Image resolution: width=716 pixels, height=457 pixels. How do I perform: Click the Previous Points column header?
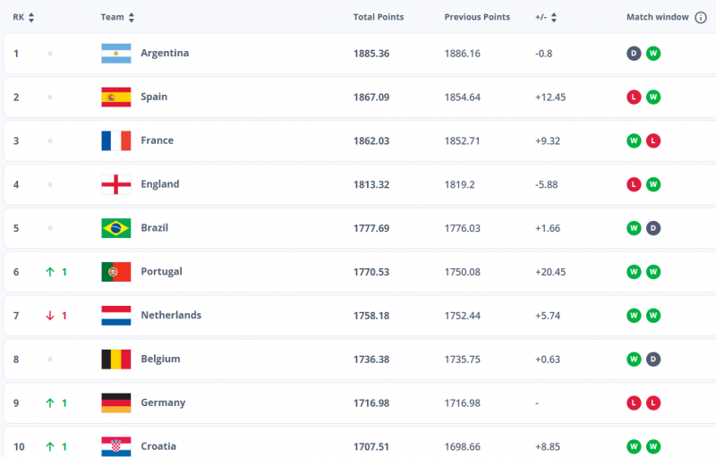(477, 17)
